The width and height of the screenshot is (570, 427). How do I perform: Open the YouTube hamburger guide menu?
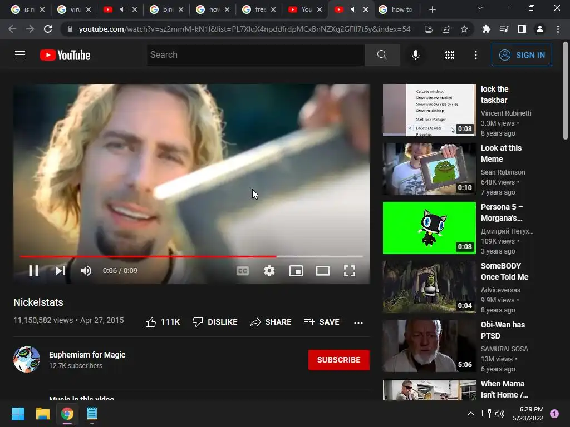20,55
